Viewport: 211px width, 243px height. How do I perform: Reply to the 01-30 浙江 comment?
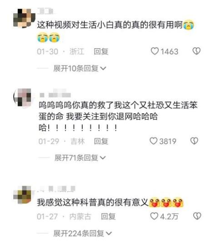101,51
